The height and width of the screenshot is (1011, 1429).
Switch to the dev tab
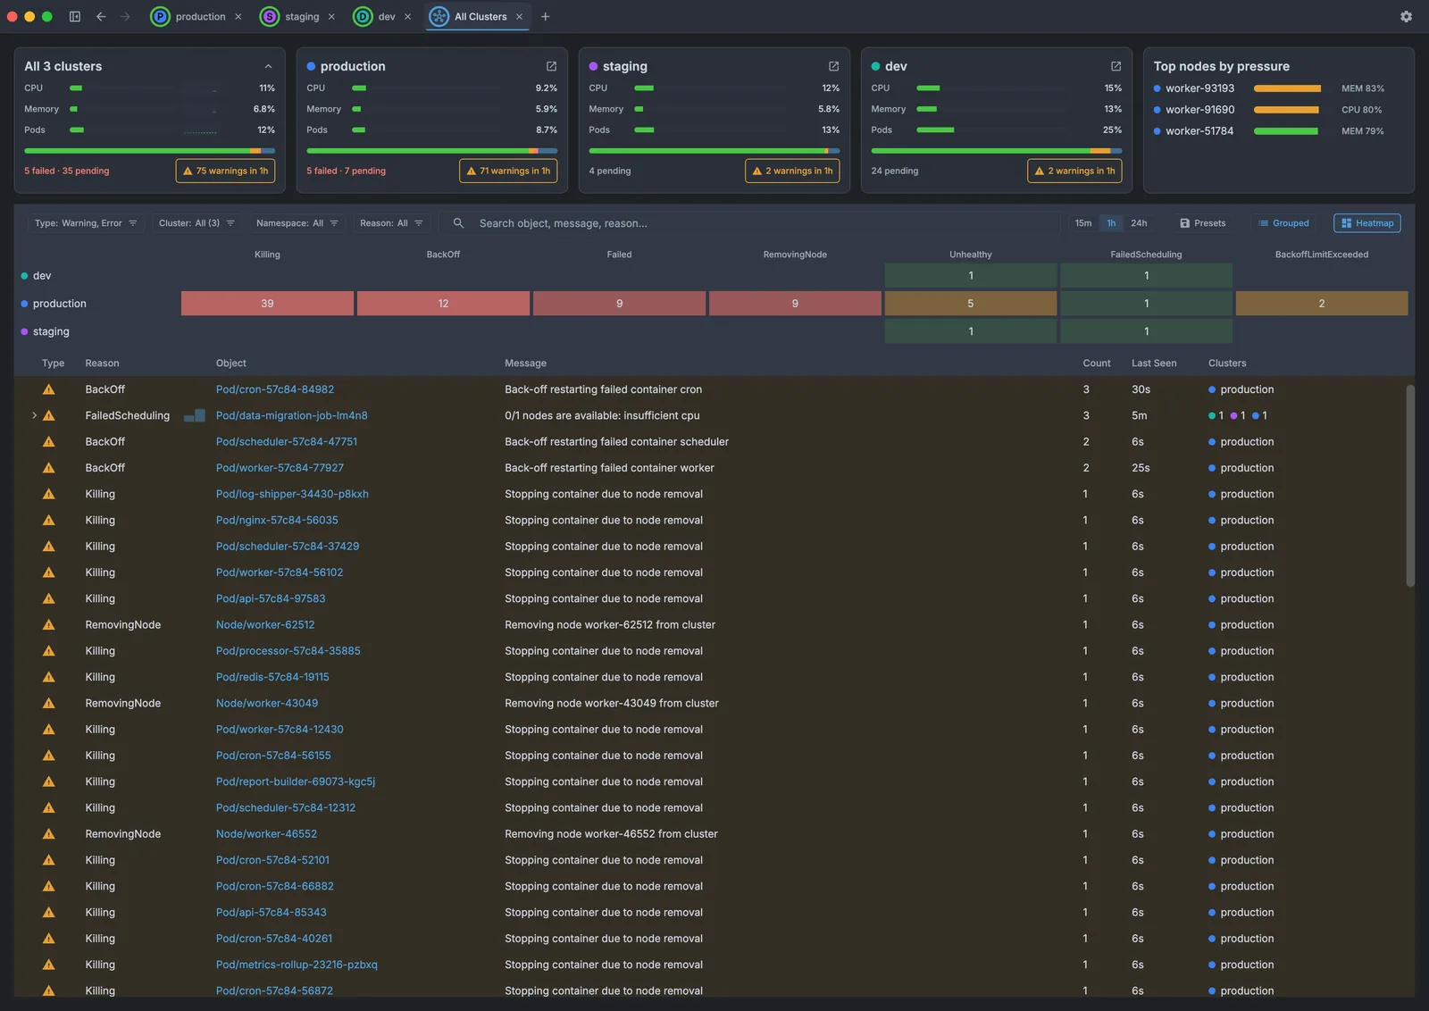tap(383, 16)
